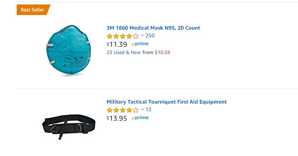Click the orange Best Seller badge
Viewport: 298px width, 156px height.
[x=33, y=10]
